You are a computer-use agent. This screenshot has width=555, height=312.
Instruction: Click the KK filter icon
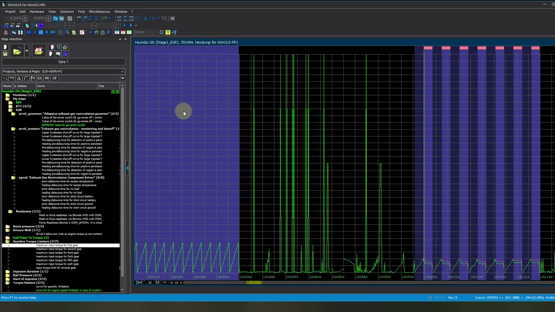[39, 78]
